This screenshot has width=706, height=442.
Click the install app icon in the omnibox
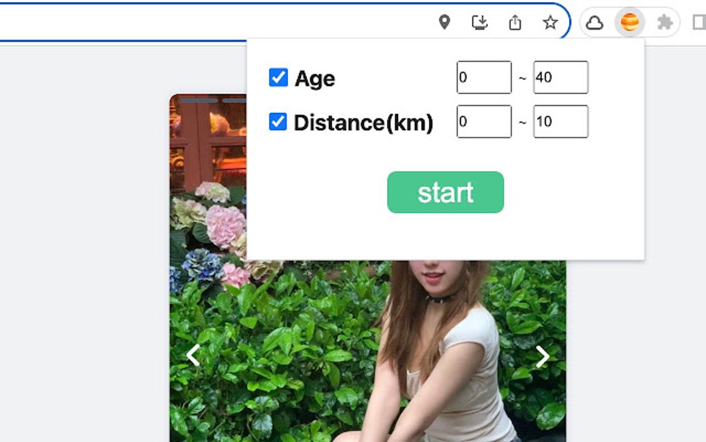(480, 21)
